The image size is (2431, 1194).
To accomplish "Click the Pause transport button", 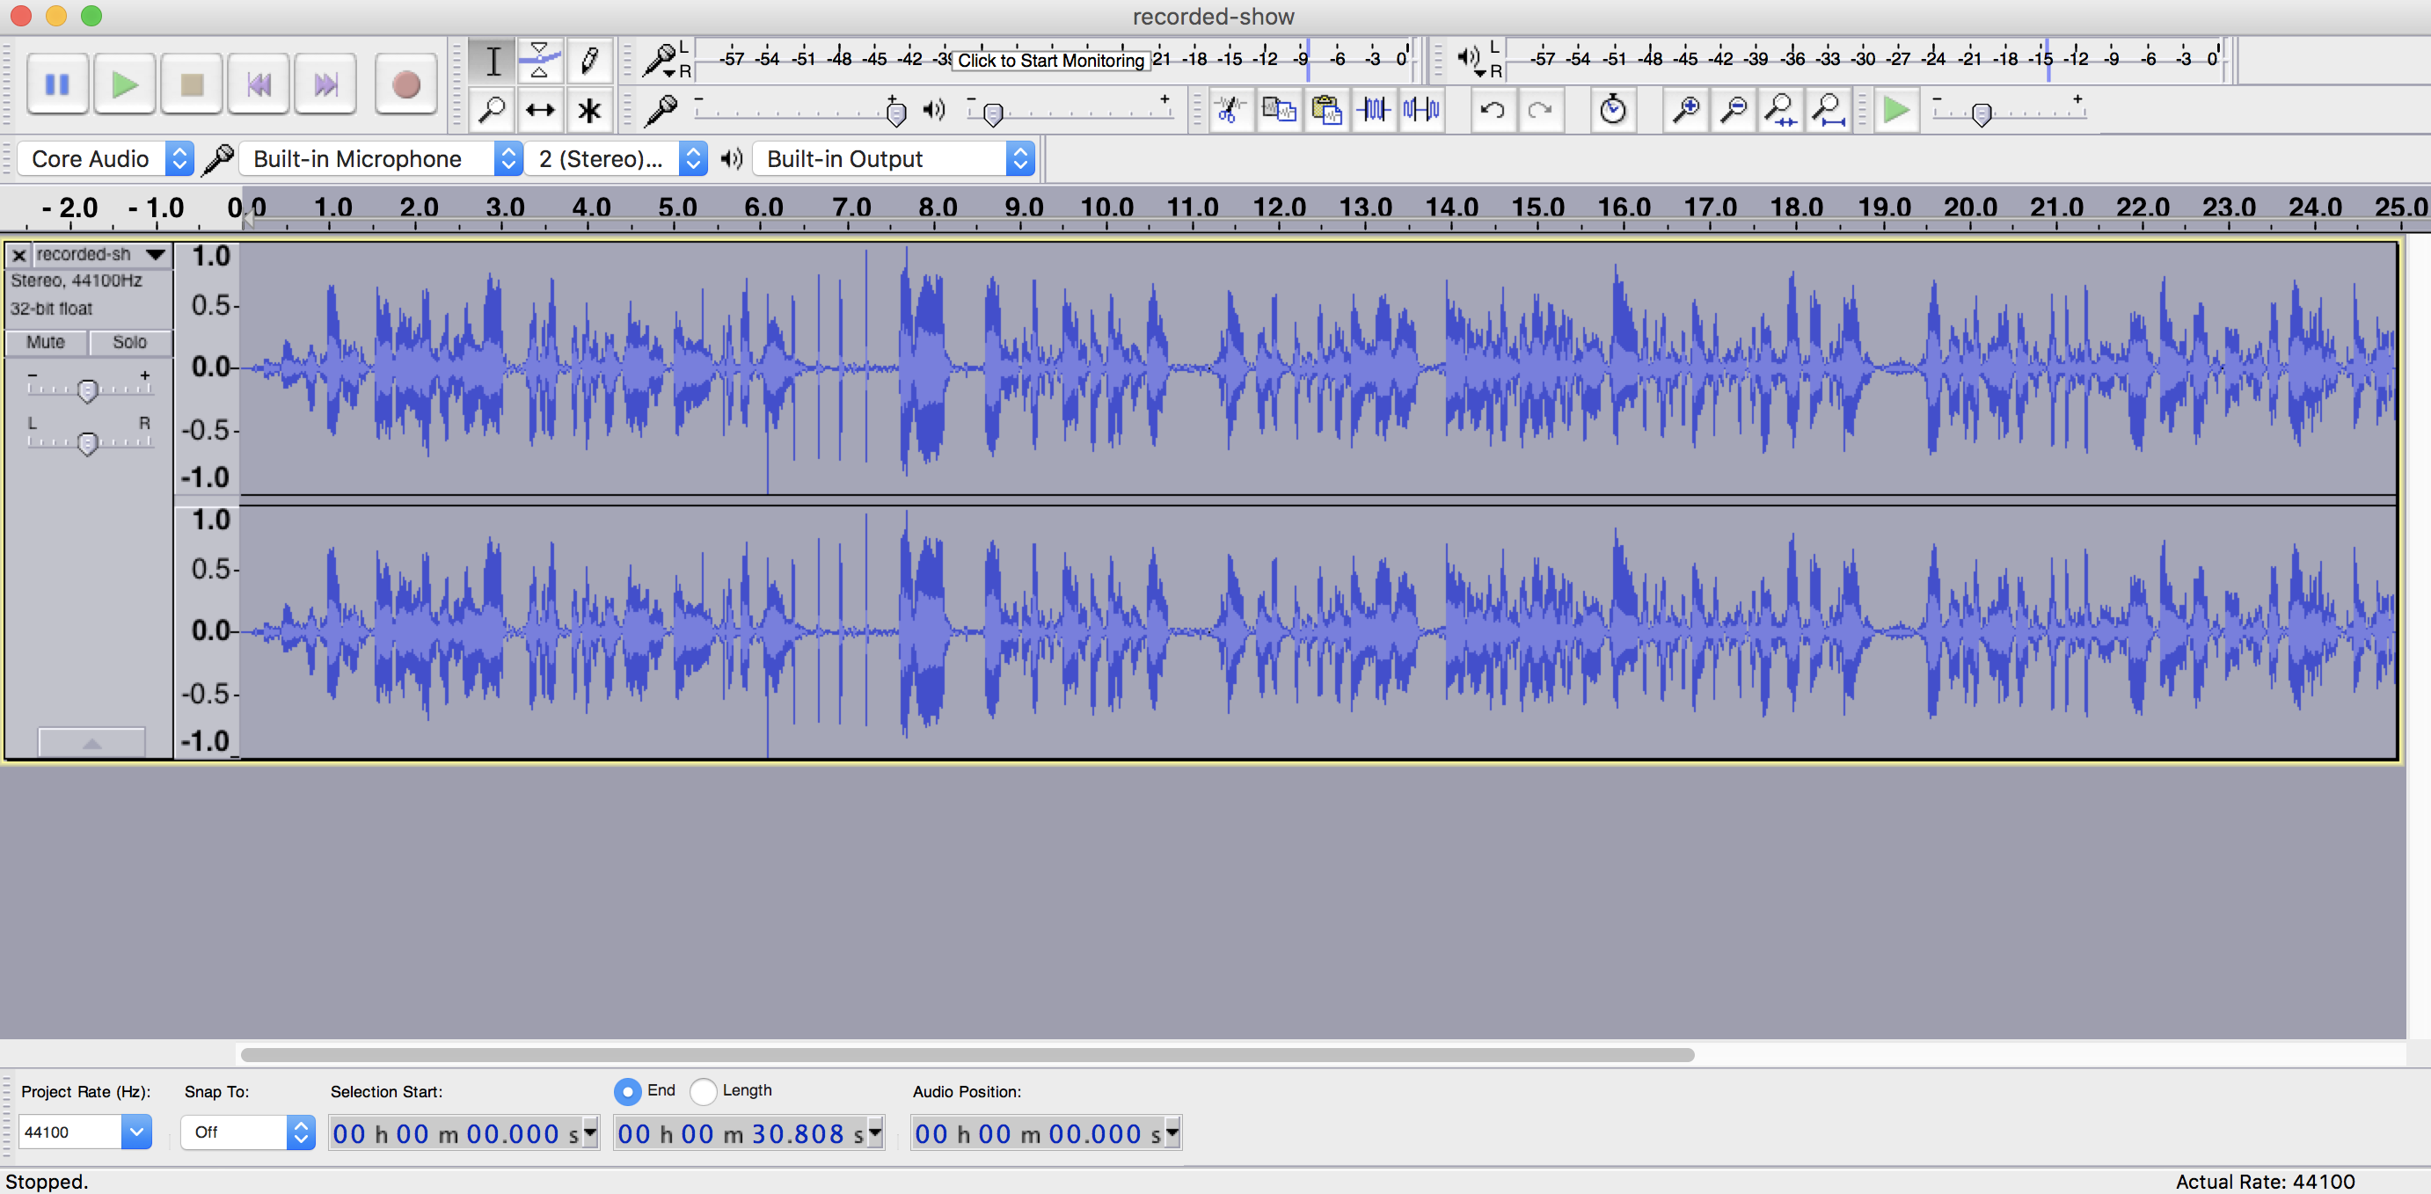I will click(57, 85).
